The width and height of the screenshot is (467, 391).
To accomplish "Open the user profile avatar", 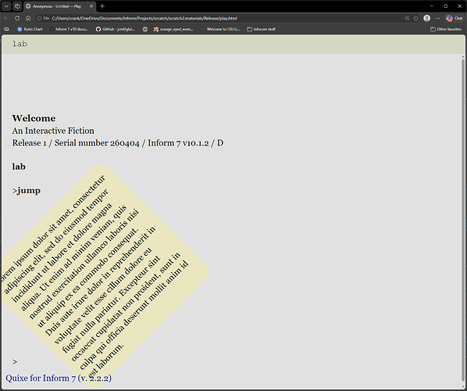I will 427,18.
